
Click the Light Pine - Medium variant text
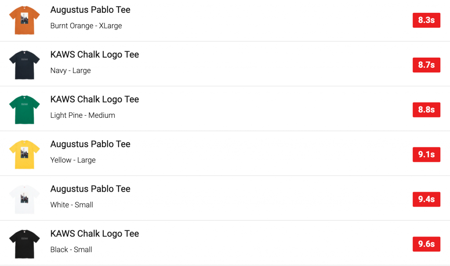(x=83, y=115)
